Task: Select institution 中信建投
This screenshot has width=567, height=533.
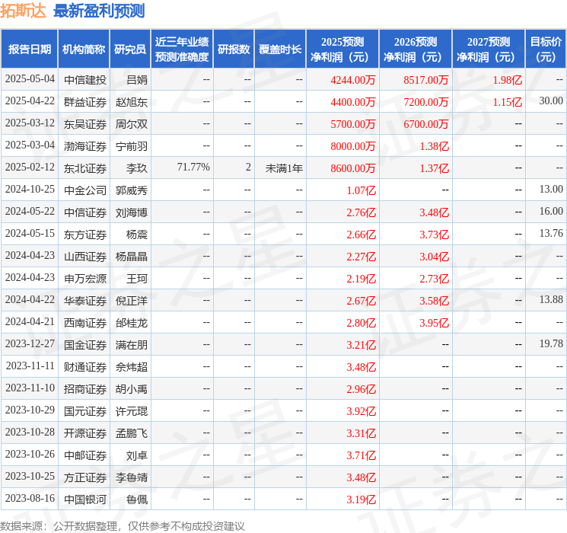Action: coord(85,80)
